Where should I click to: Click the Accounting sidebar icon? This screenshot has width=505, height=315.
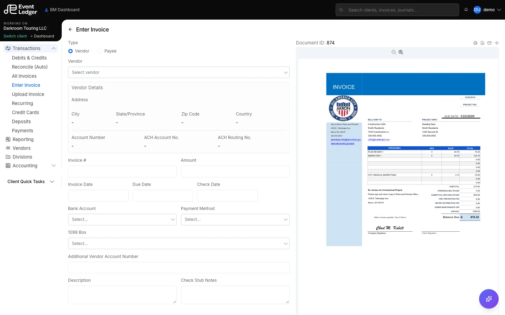point(8,166)
